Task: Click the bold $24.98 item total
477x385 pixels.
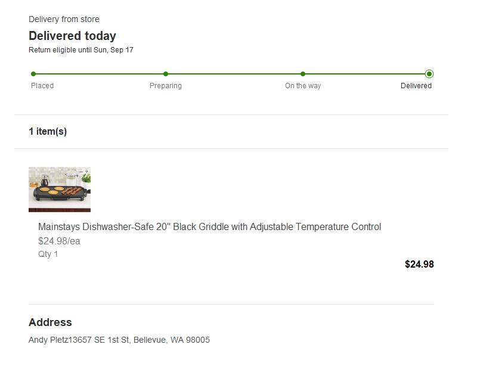Action: click(419, 265)
